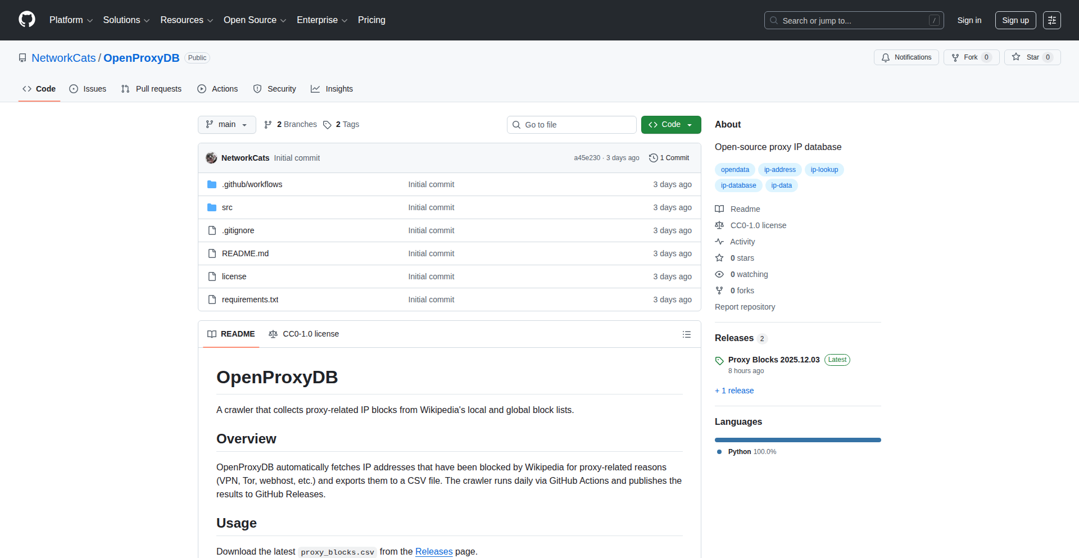Screen dimensions: 1079x558
Task: Click the tag icon next to Proxy Blocks release
Action: (x=719, y=361)
